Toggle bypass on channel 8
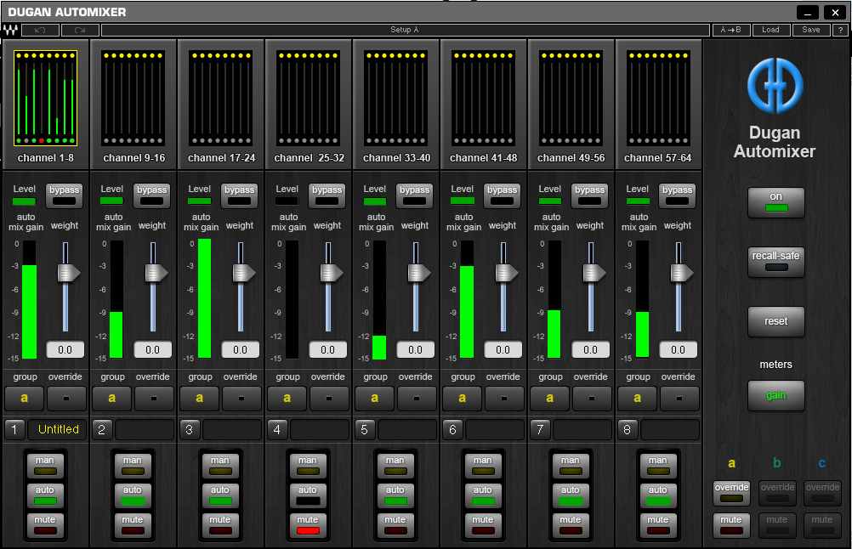The height and width of the screenshot is (549, 852). pos(677,195)
